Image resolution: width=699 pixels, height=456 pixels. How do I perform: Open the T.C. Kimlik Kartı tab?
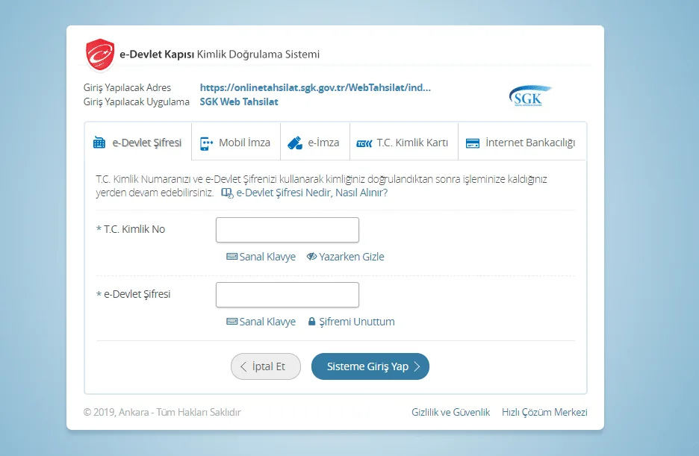(x=404, y=142)
